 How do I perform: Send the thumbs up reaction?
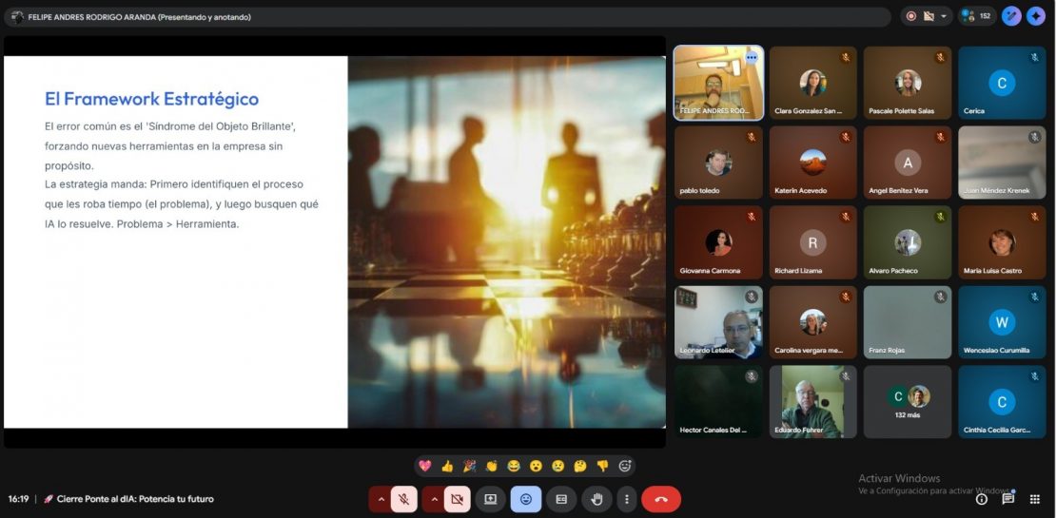pyautogui.click(x=447, y=466)
